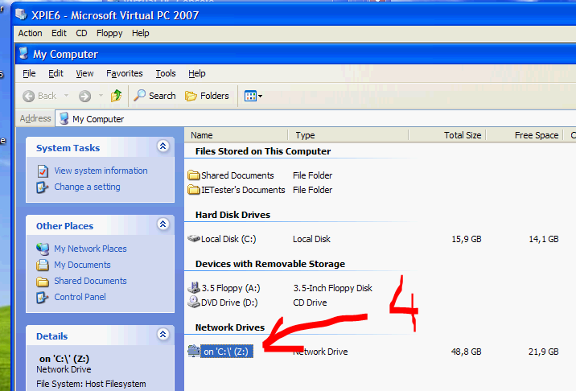This screenshot has width=576, height=391.
Task: Open View system information link
Action: [101, 171]
